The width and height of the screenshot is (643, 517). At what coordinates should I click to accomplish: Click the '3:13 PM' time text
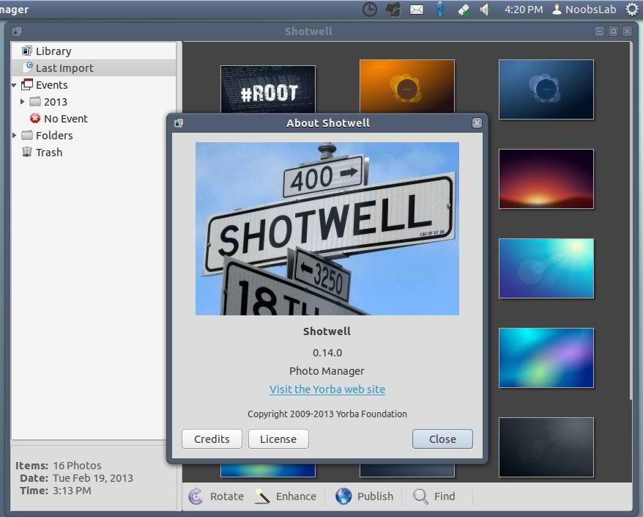tap(73, 491)
